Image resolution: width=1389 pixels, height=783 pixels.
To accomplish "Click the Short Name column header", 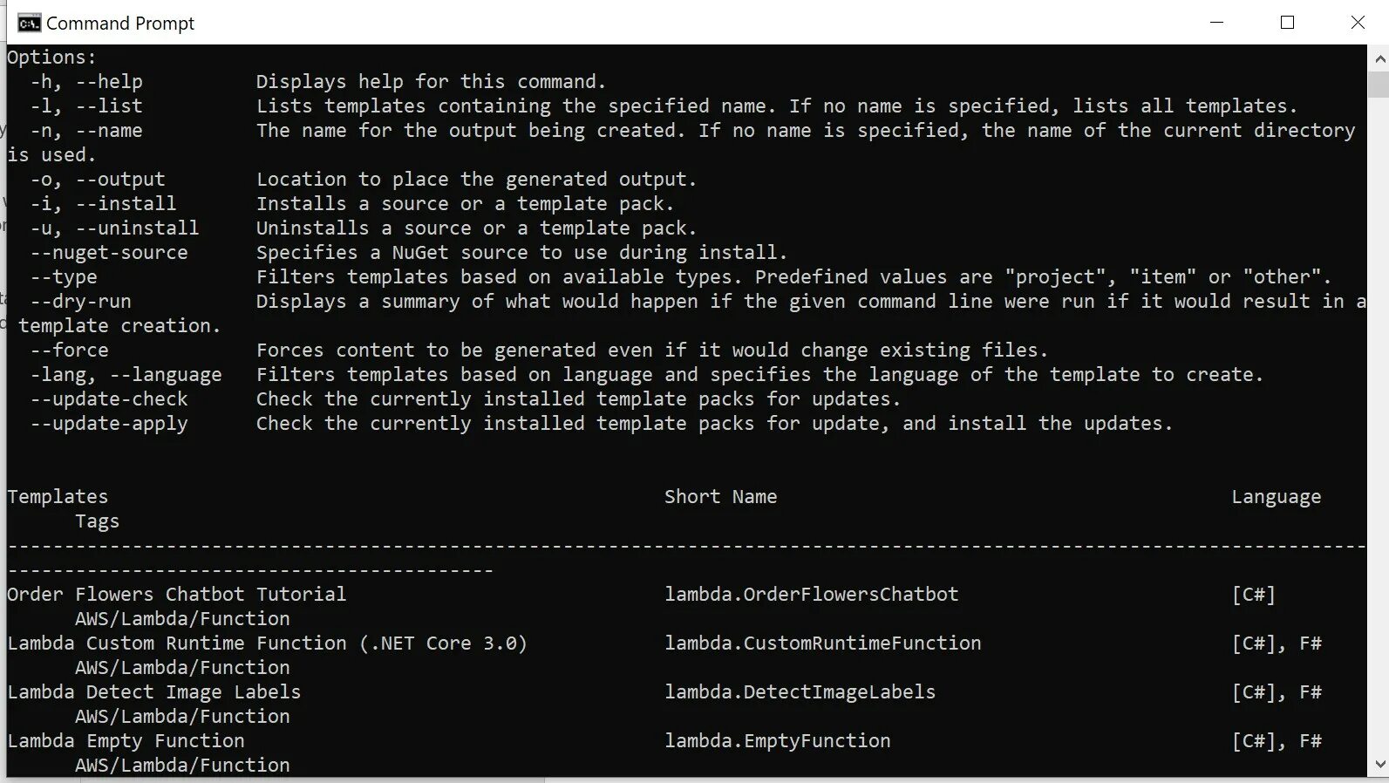I will (x=720, y=496).
